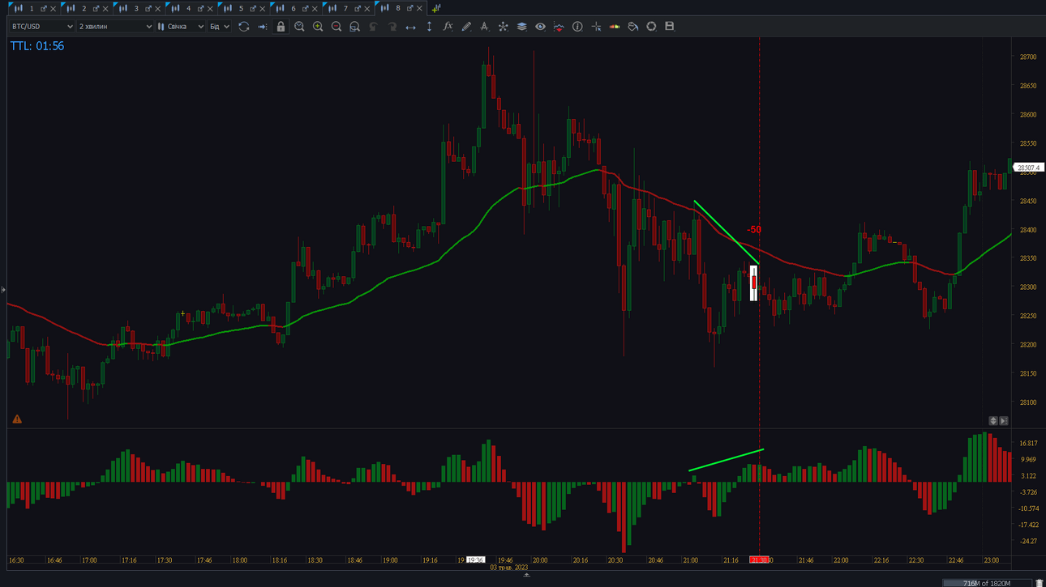Click the chart line with red marker icon
Image resolution: width=1046 pixels, height=587 pixels.
click(x=559, y=27)
